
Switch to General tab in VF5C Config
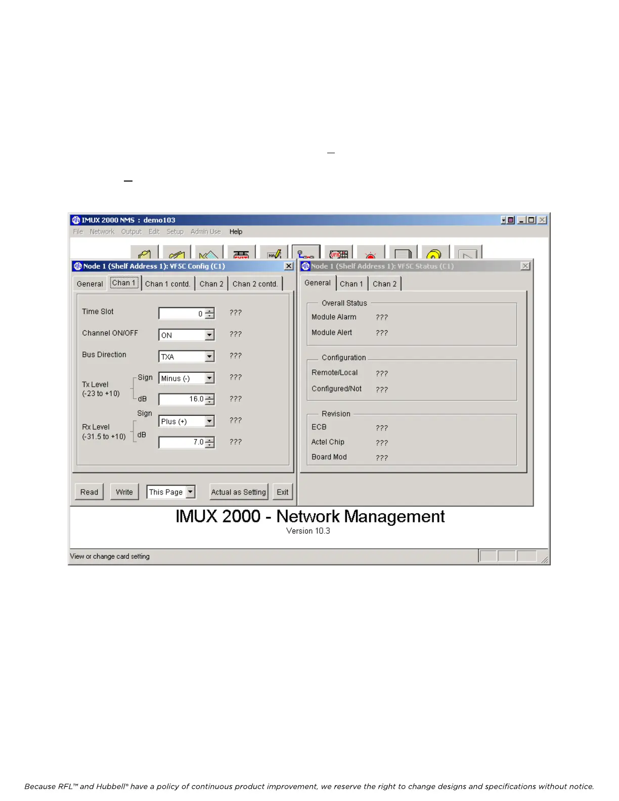(x=90, y=284)
